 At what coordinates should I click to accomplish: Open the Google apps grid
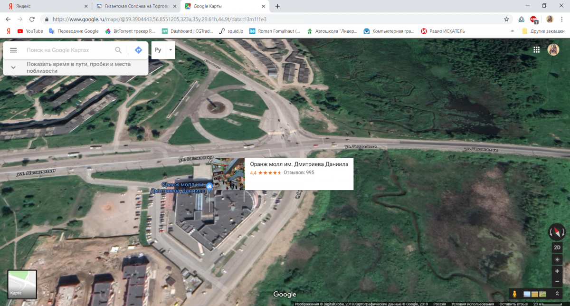[x=537, y=49]
